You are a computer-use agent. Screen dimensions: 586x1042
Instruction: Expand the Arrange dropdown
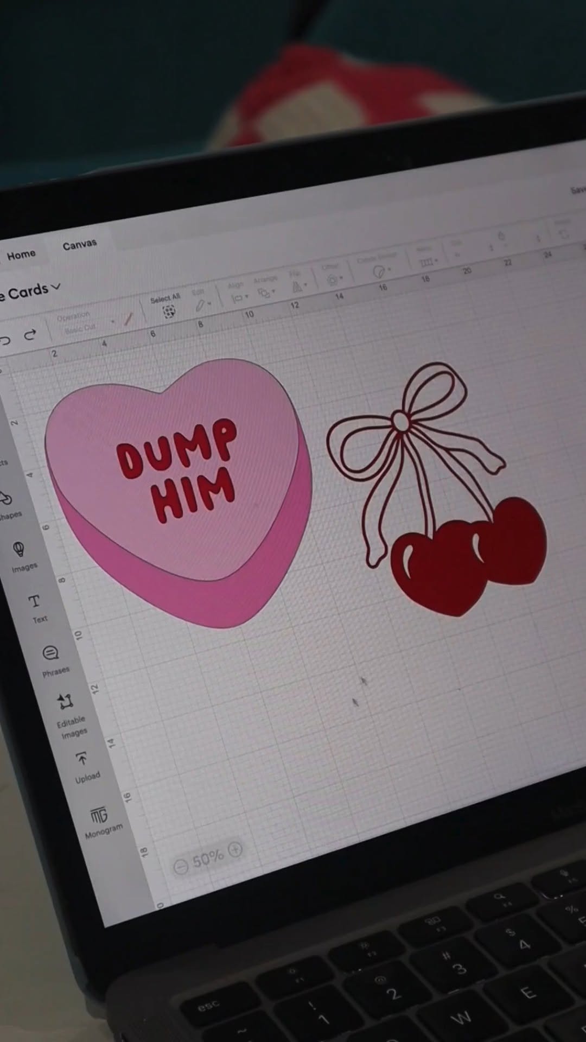pos(266,293)
